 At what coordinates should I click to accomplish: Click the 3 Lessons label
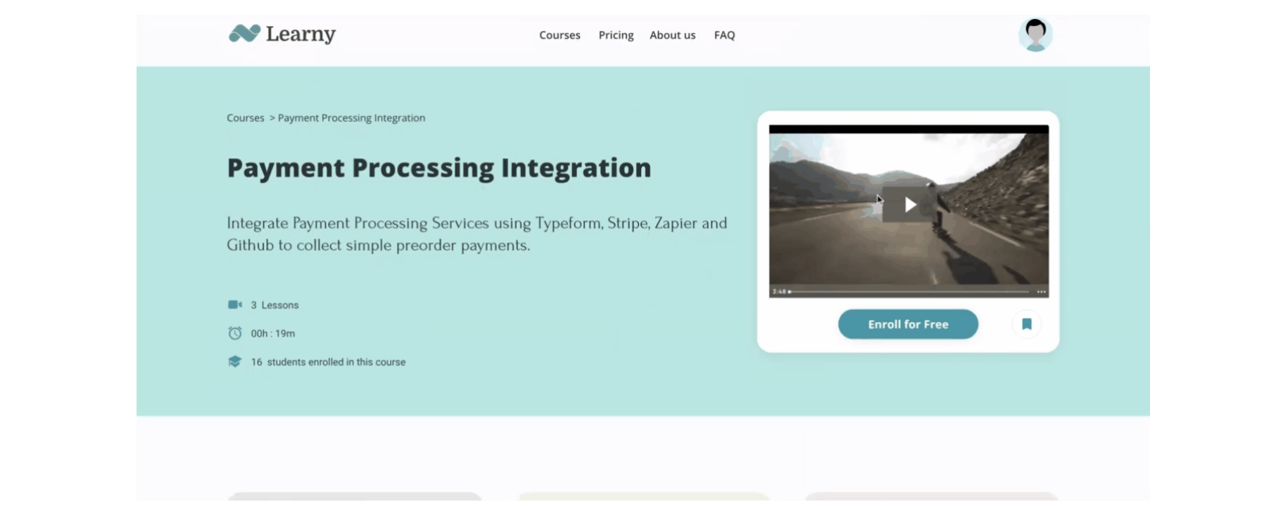tap(274, 305)
